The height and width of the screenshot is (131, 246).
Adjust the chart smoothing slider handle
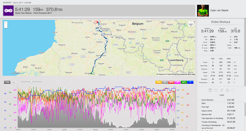coord(31,82)
